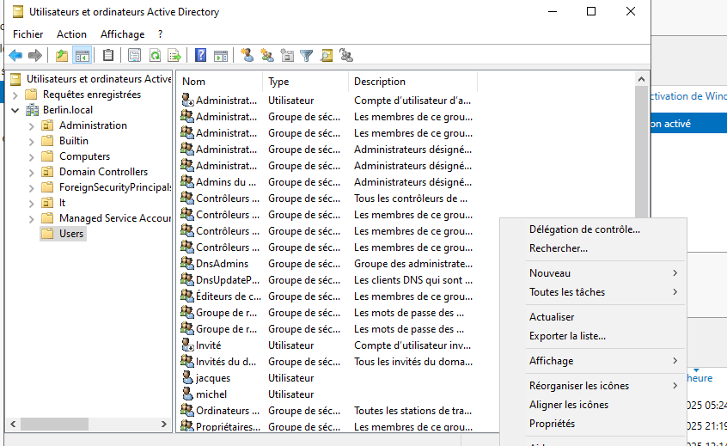This screenshot has height=446, width=727.
Task: Select the Éditeurs de c... group row
Action: [x=327, y=296]
